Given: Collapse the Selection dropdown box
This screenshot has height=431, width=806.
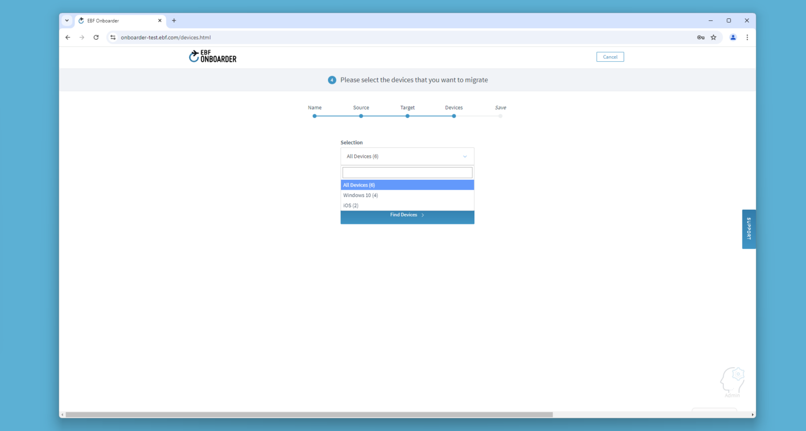Looking at the screenshot, I should tap(407, 156).
